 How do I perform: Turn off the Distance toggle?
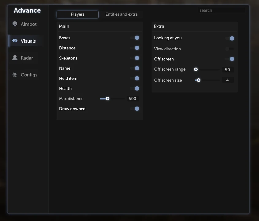click(135, 48)
